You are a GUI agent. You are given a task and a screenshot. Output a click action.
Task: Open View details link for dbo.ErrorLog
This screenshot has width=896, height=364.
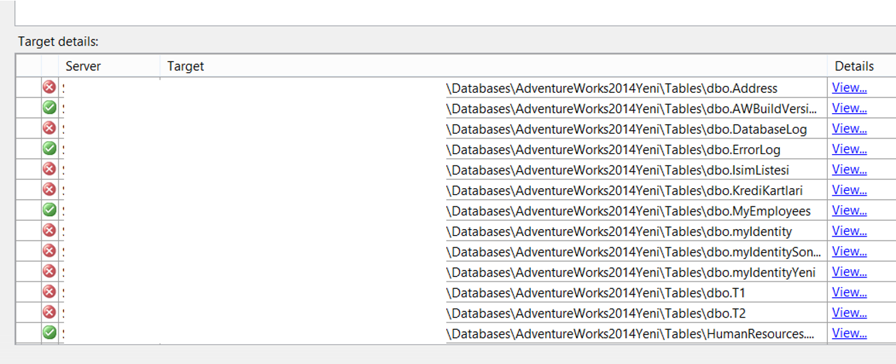(850, 149)
